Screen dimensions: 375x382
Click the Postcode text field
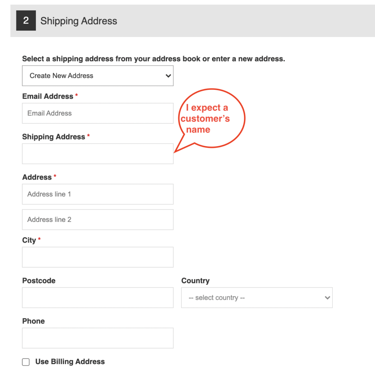point(97,298)
